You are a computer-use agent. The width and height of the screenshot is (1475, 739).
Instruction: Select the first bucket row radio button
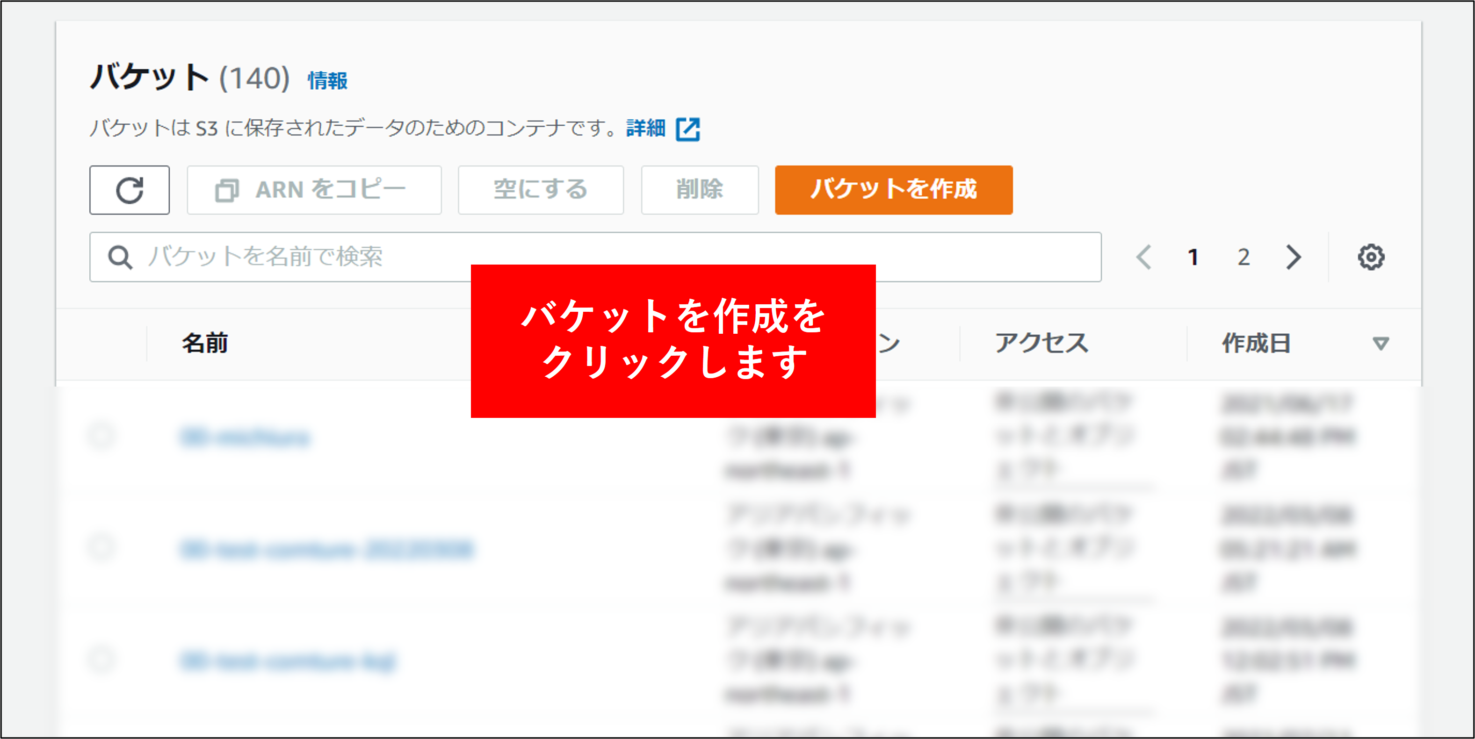pyautogui.click(x=102, y=436)
